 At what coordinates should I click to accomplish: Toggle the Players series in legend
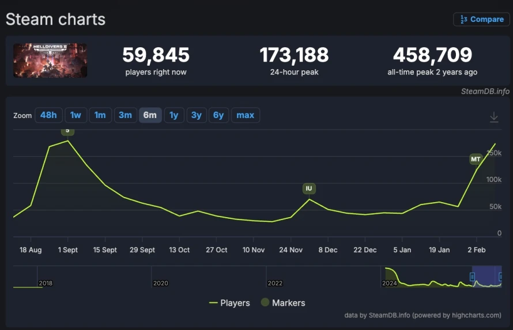coord(229,303)
